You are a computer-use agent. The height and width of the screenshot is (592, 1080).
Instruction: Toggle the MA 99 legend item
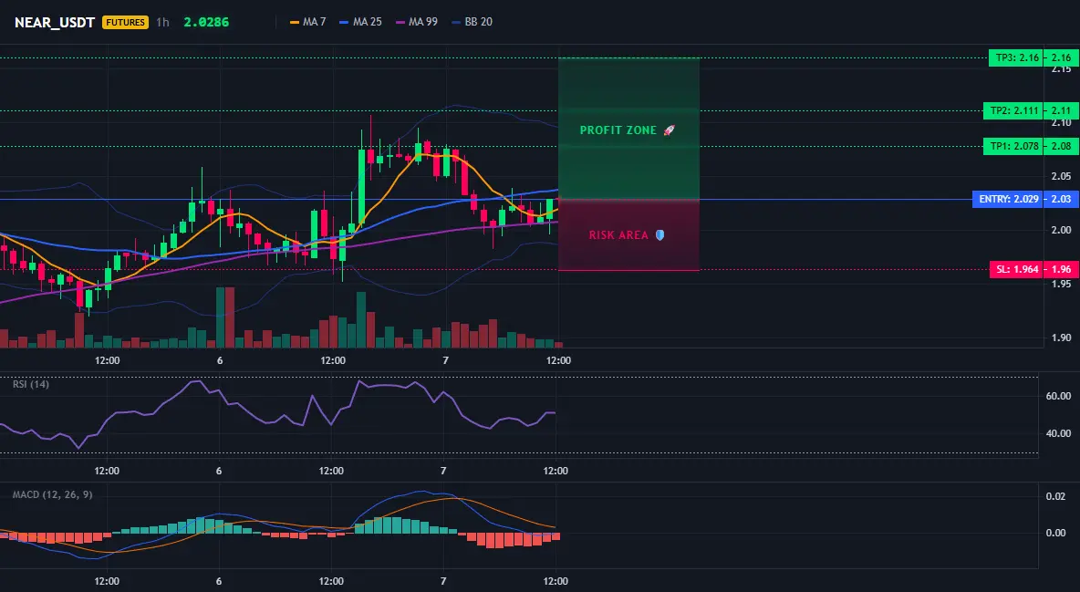(x=417, y=22)
